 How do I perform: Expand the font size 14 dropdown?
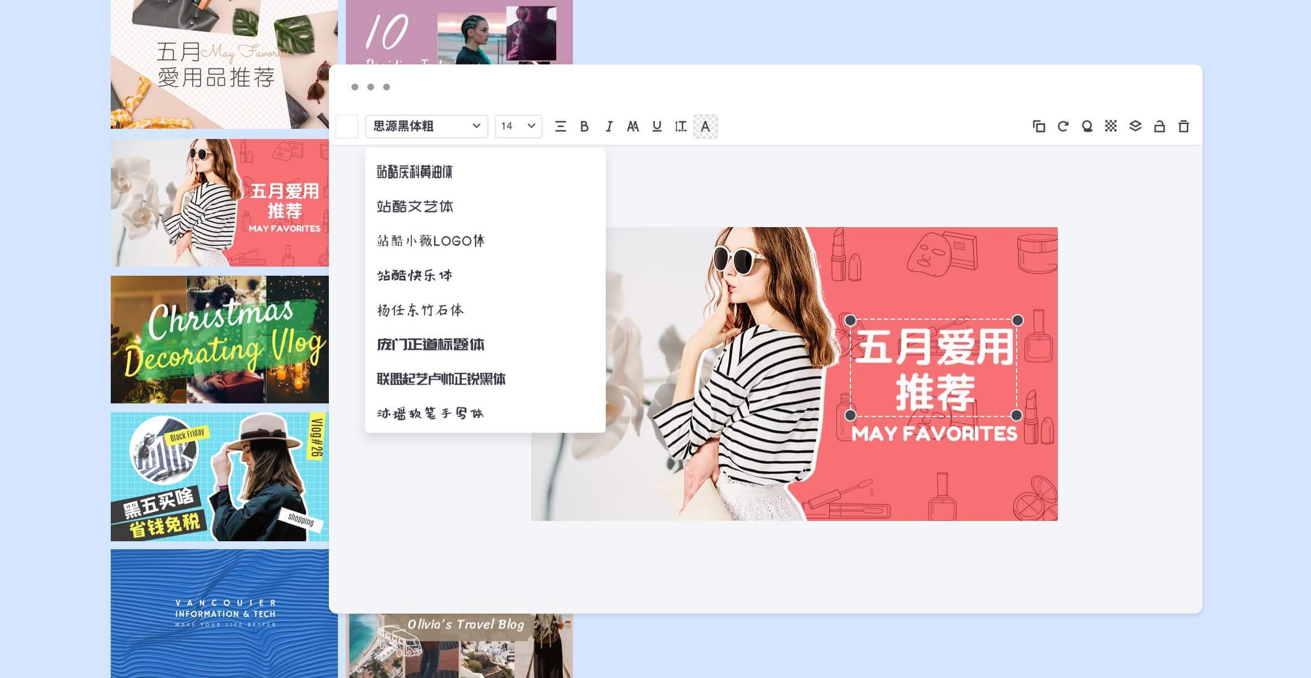coord(518,127)
